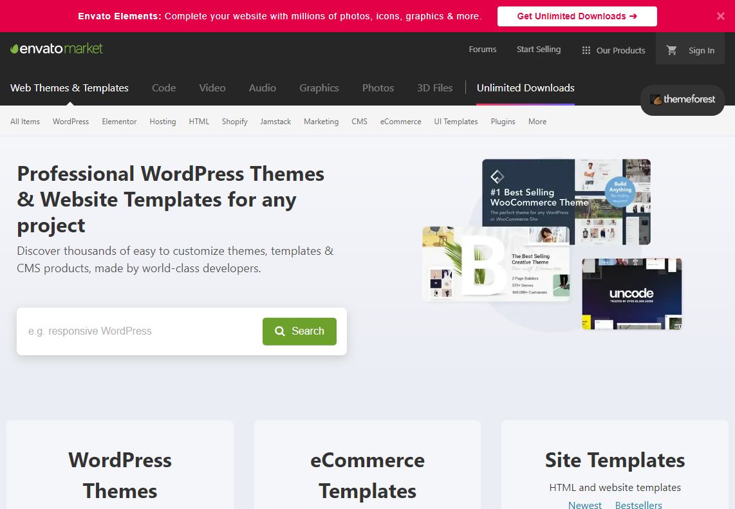Click Start Selling link

pyautogui.click(x=539, y=49)
